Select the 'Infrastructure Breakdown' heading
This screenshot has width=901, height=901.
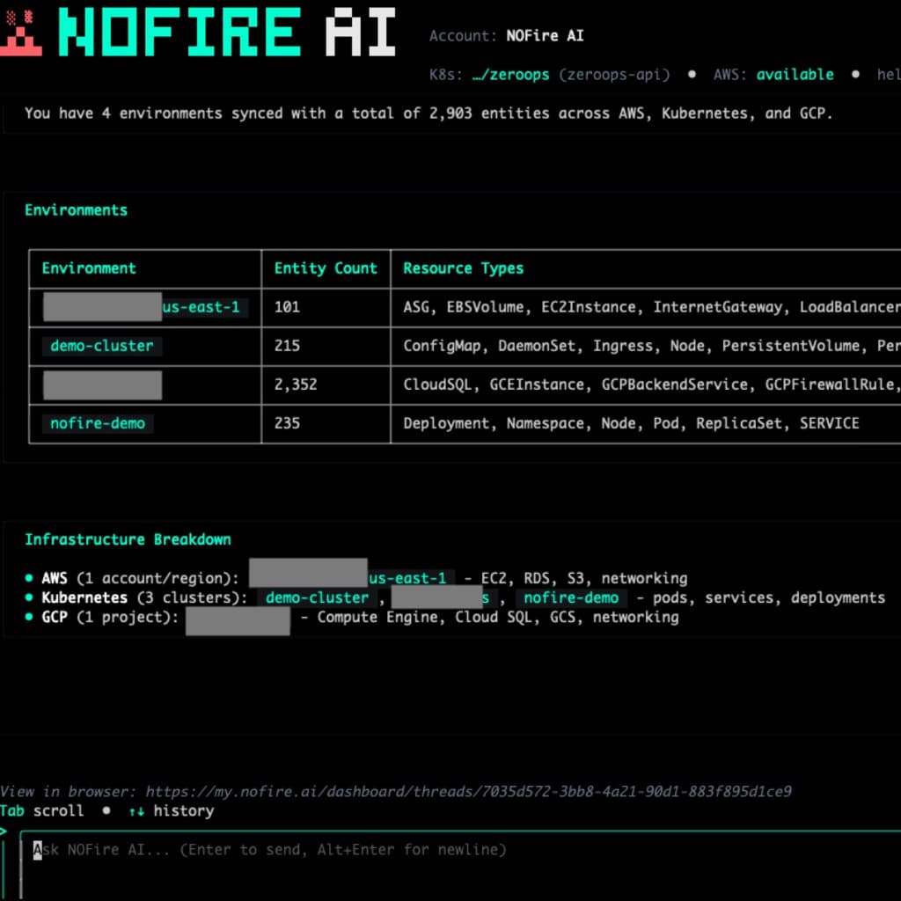pos(128,539)
